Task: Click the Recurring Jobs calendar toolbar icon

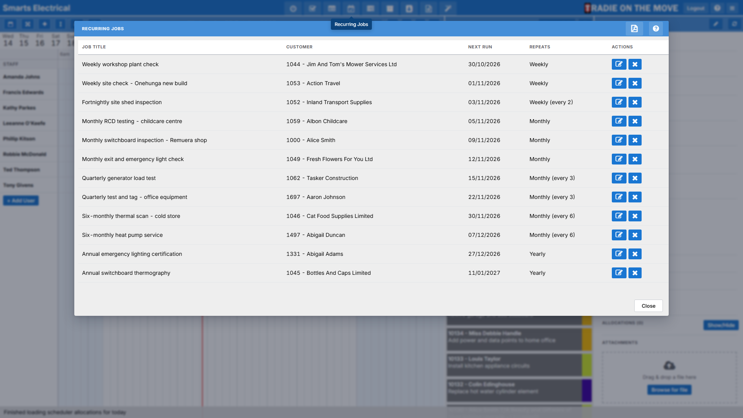Action: (x=351, y=9)
